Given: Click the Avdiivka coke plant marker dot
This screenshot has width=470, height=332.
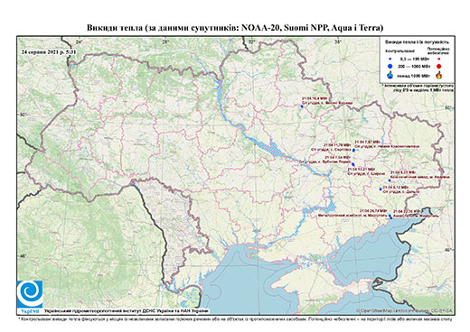Looking at the screenshot, I should tap(390, 180).
